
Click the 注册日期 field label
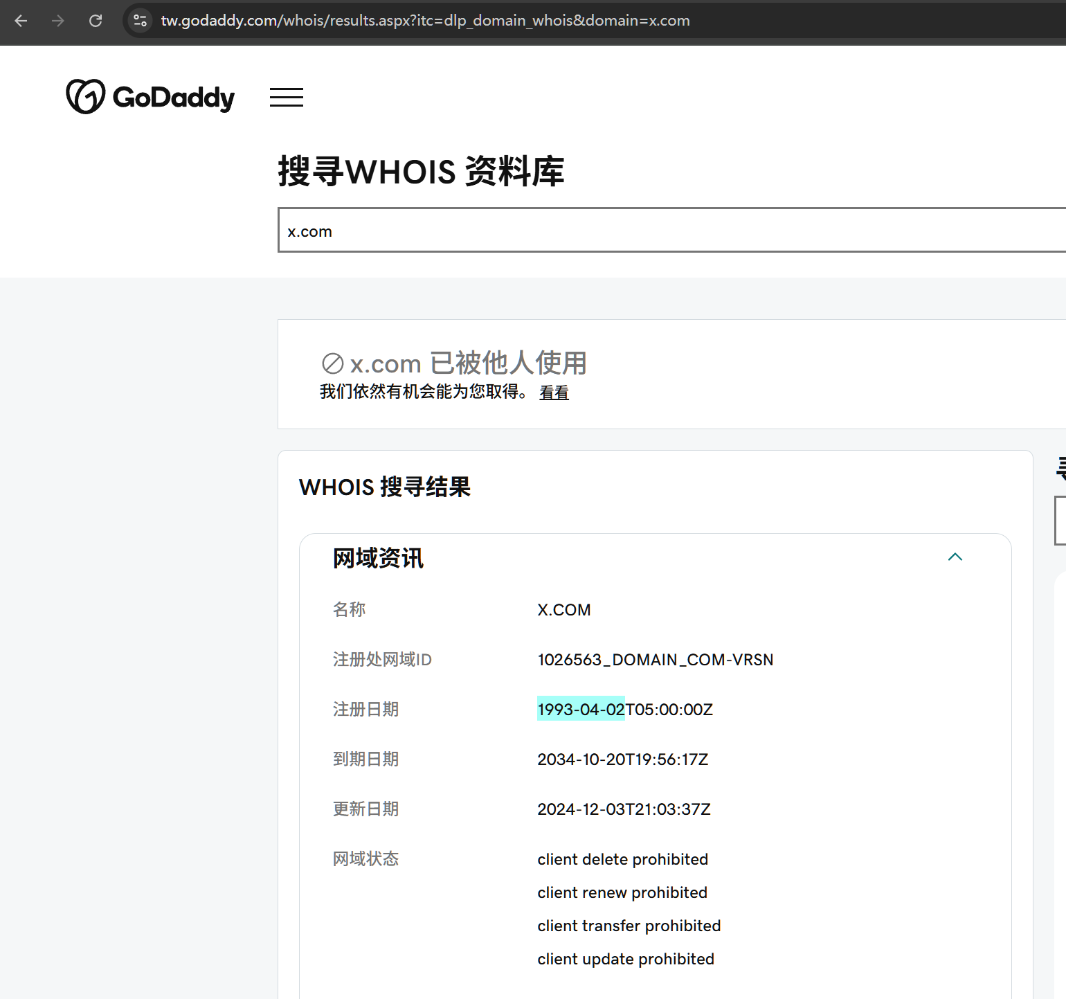click(366, 709)
